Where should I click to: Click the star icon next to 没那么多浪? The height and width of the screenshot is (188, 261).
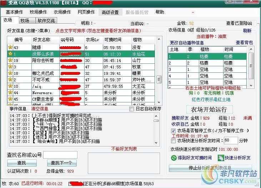(x=10, y=54)
